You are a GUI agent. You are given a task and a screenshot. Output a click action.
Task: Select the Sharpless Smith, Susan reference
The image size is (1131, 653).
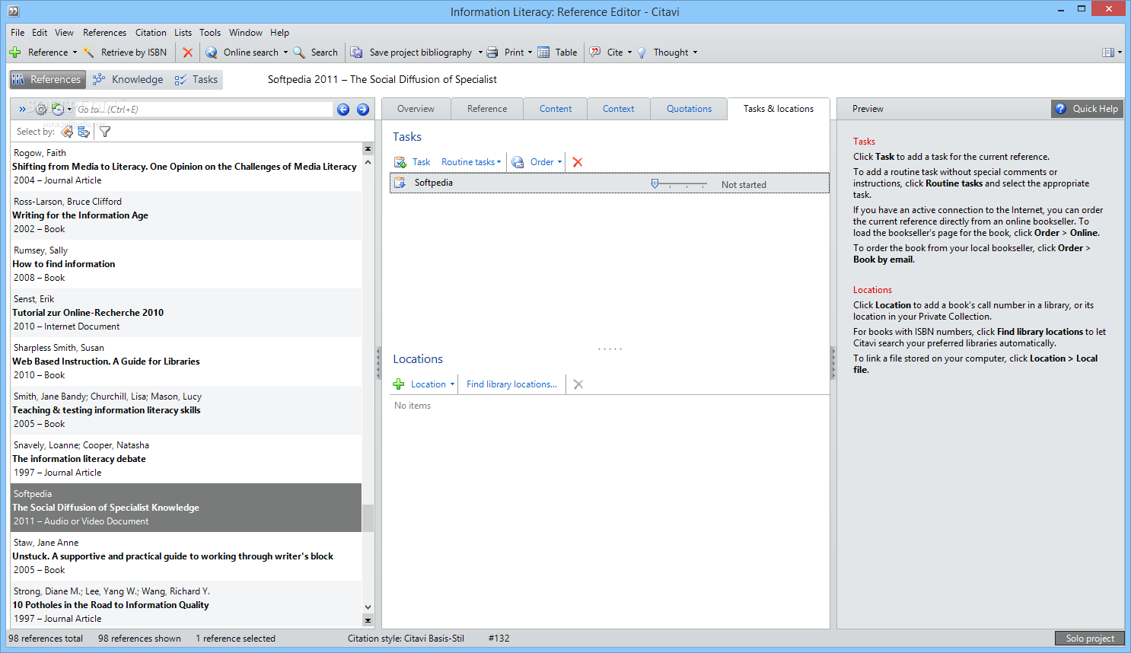pyautogui.click(x=186, y=362)
